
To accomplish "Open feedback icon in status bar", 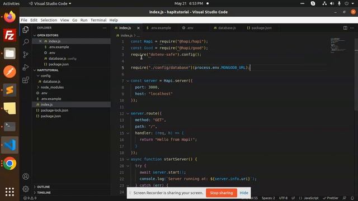I will click(x=345, y=198).
